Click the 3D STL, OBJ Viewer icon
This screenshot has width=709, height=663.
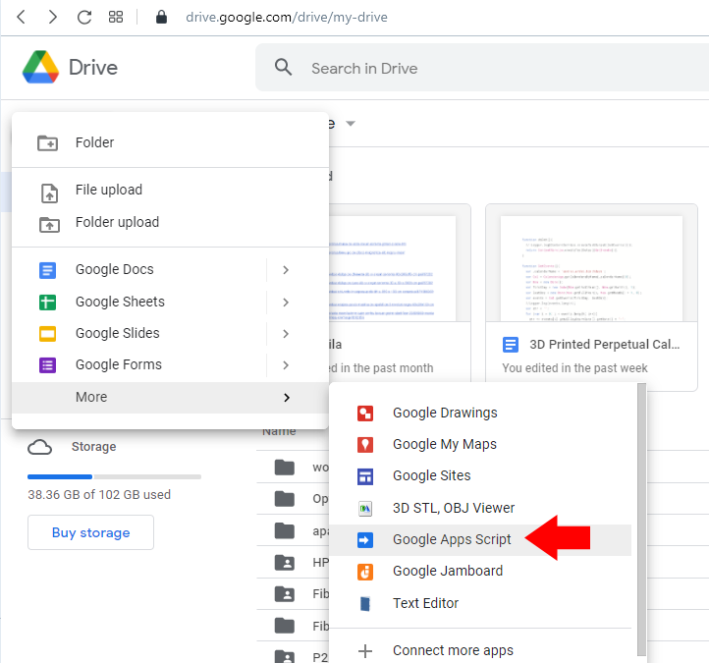(365, 509)
